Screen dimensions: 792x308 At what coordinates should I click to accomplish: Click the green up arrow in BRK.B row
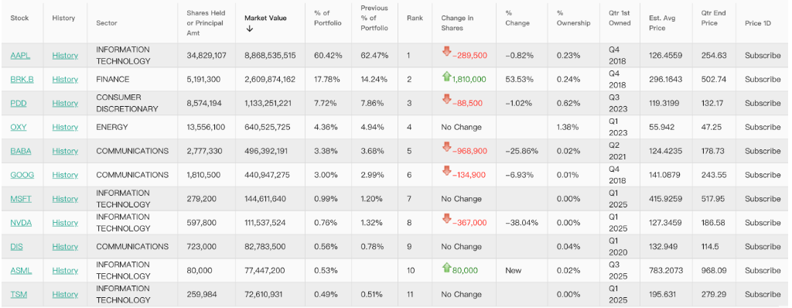tap(446, 76)
